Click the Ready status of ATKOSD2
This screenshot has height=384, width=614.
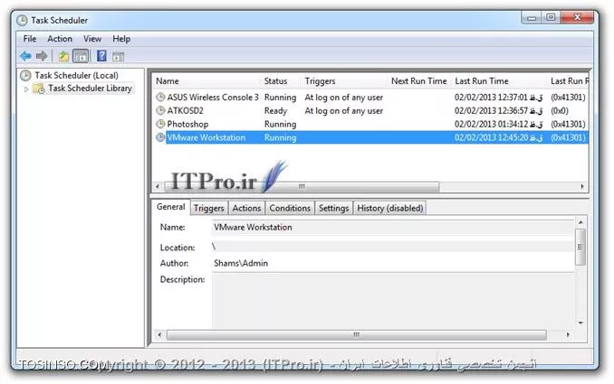[275, 111]
